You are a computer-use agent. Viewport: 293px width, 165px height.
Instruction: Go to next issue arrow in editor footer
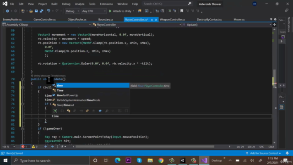pyautogui.click(x=52, y=147)
